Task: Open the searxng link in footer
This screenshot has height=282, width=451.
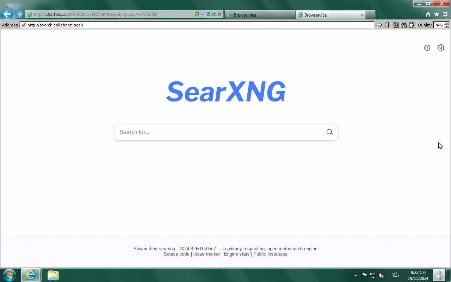Action: [167, 249]
